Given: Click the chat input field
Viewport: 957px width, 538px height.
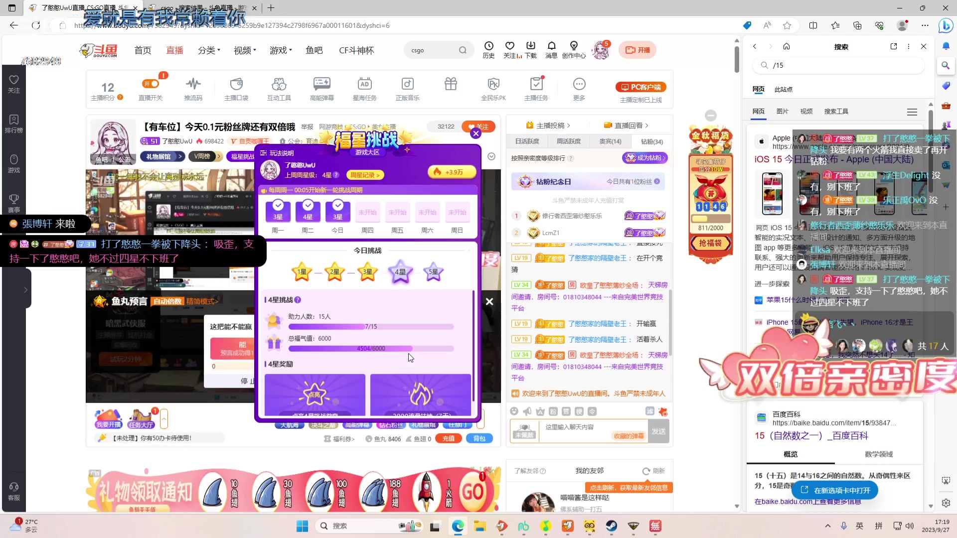Looking at the screenshot, I should point(593,431).
